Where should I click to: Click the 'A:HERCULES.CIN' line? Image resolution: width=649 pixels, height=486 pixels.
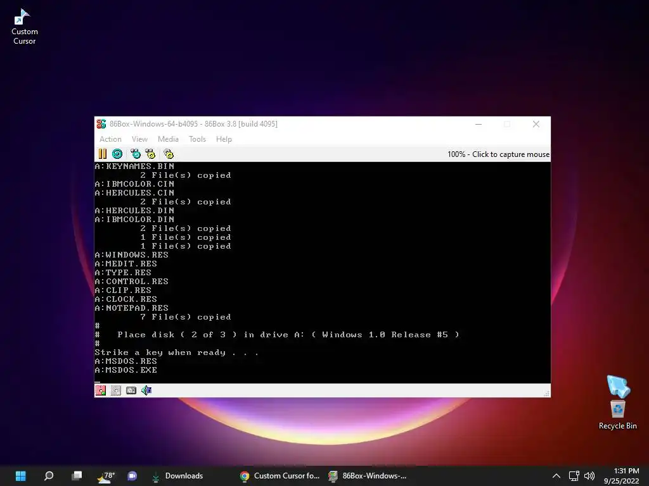point(134,193)
